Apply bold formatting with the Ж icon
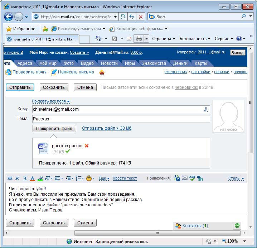 (10, 178)
